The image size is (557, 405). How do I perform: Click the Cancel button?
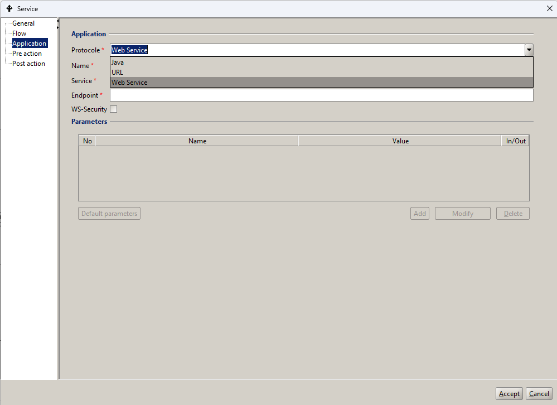coord(539,394)
